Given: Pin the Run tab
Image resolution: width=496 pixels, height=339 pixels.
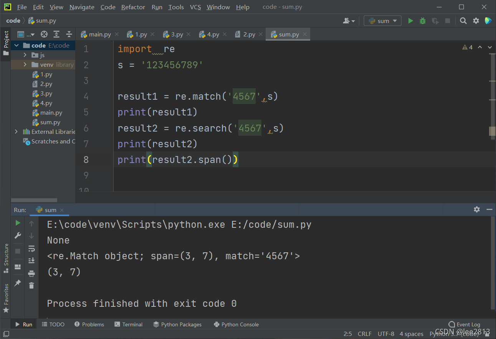Looking at the screenshot, I should point(18,283).
